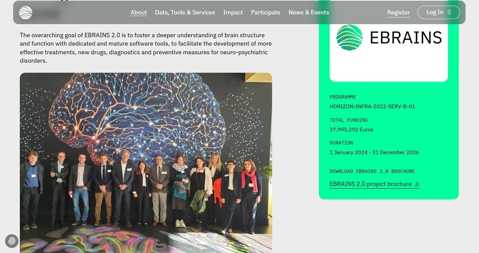Viewport: 479px width, 253px height.
Task: Click the EBRAINS wordmark in the white card
Action: click(x=406, y=38)
